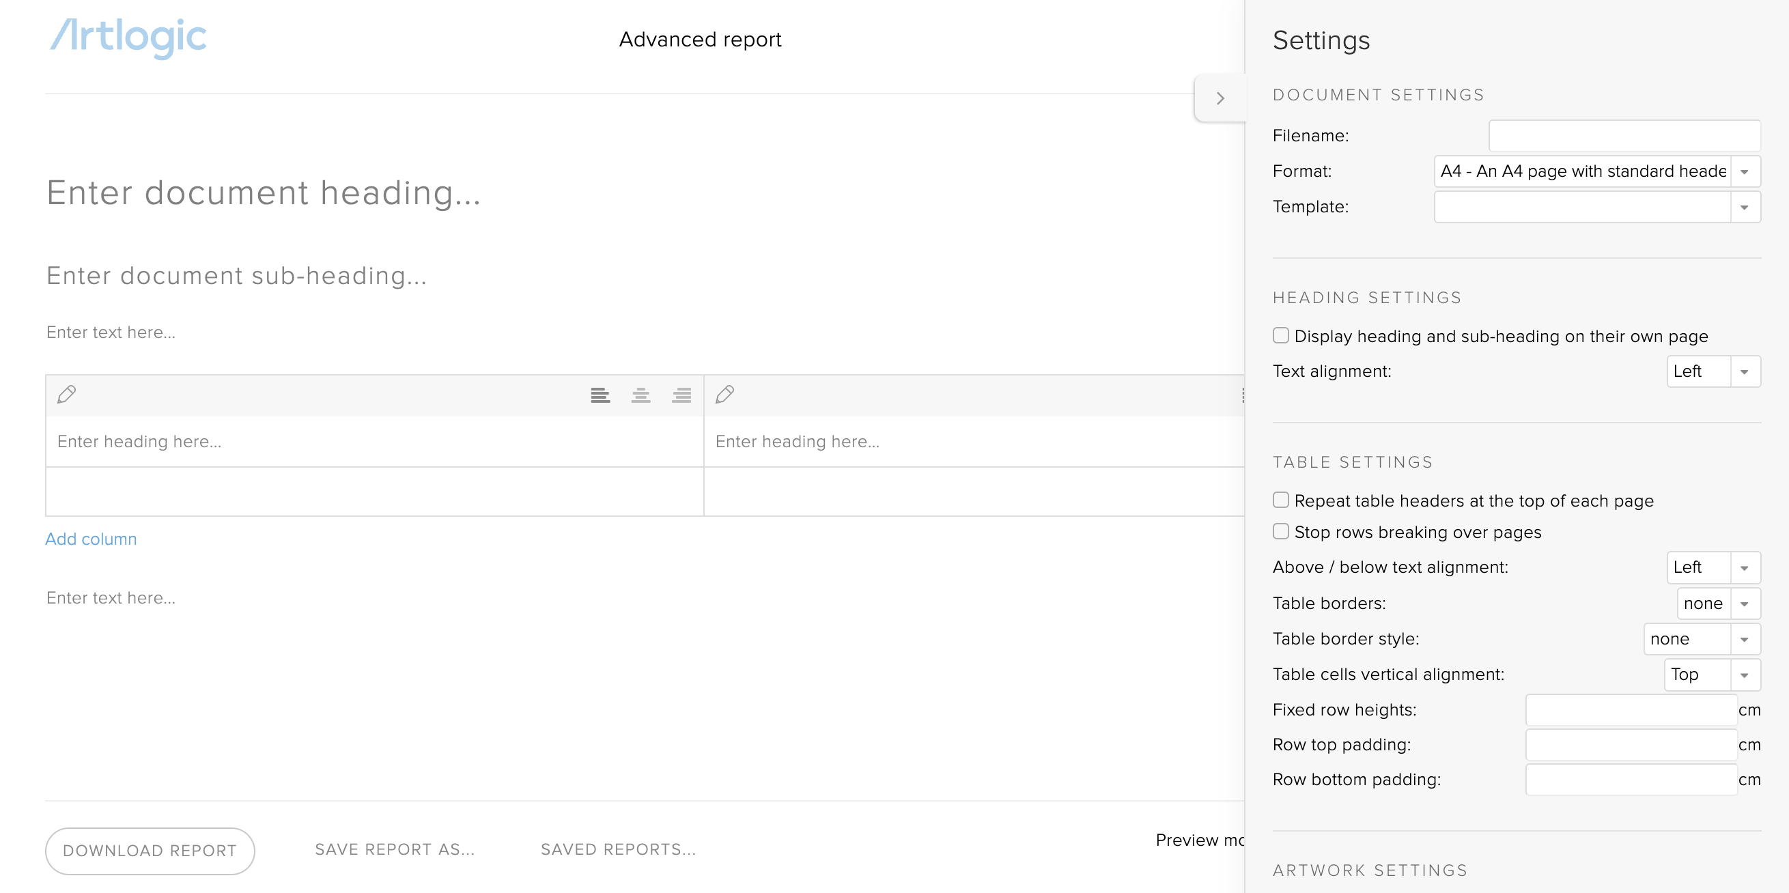Click the pencil edit icon in the first column
This screenshot has height=893, width=1789.
pyautogui.click(x=67, y=395)
